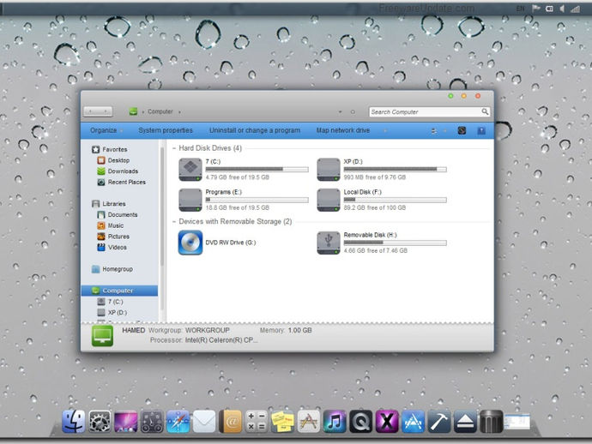Select Downloads in Favorites
Image resolution: width=592 pixels, height=444 pixels.
click(118, 171)
